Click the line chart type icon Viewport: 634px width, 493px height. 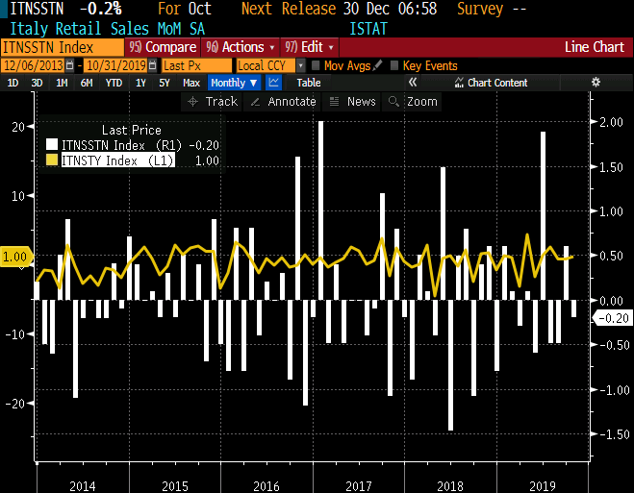coord(274,84)
